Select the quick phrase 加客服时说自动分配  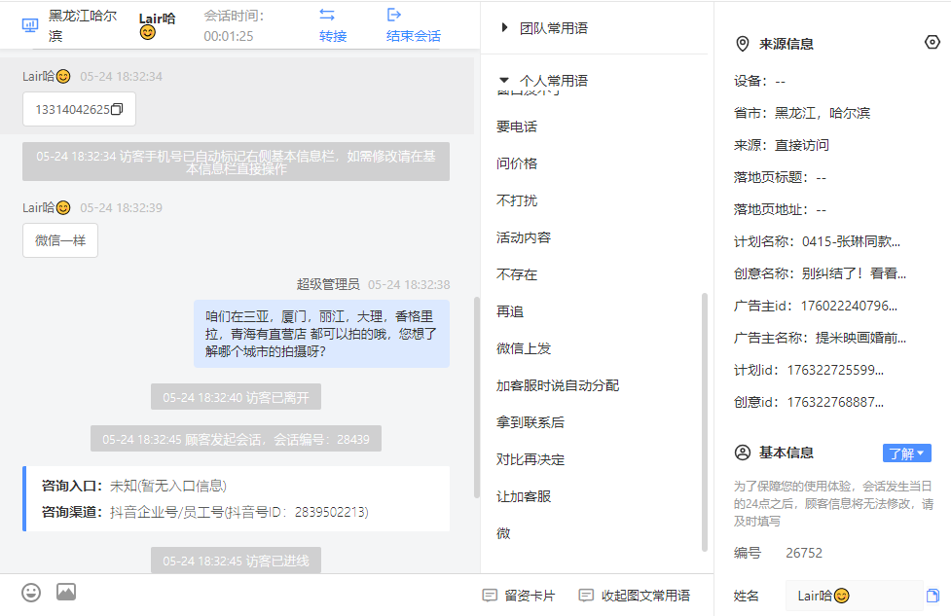[x=558, y=385]
